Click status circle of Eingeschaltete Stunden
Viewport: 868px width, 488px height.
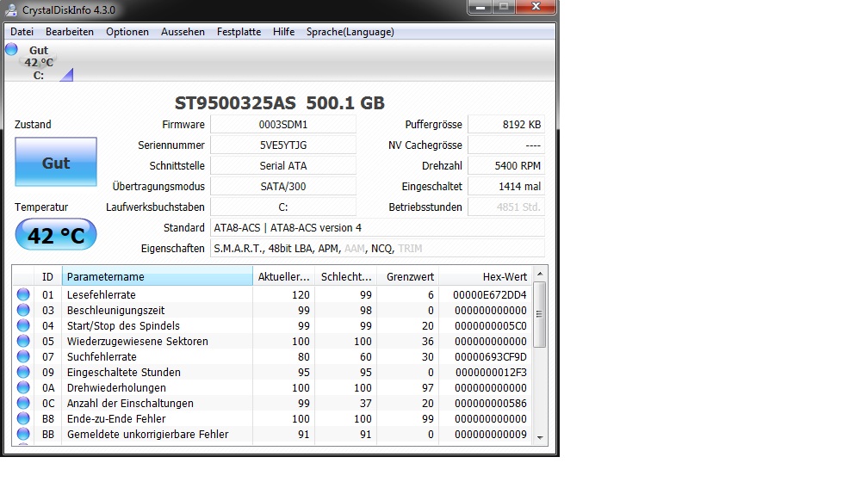point(23,372)
